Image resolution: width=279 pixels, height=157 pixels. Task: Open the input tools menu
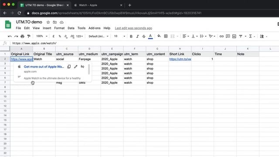tap(263, 36)
